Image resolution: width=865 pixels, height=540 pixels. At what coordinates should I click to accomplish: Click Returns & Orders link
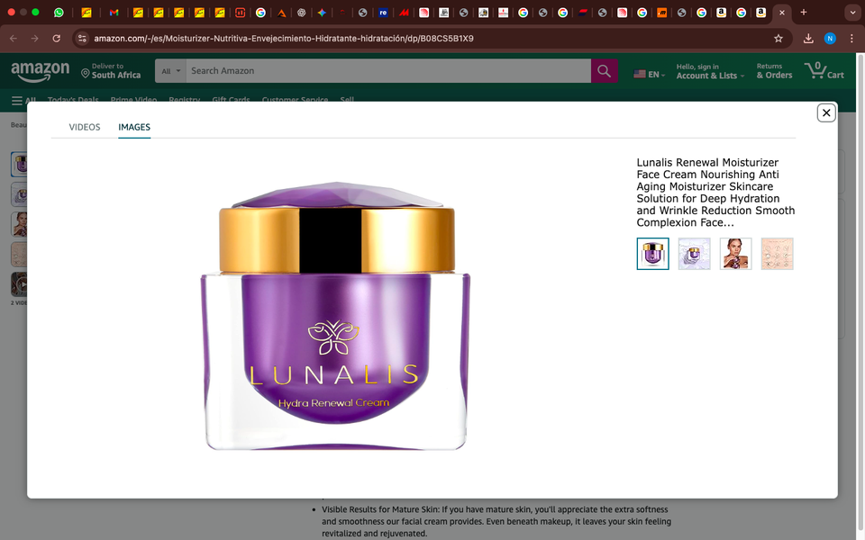[774, 71]
